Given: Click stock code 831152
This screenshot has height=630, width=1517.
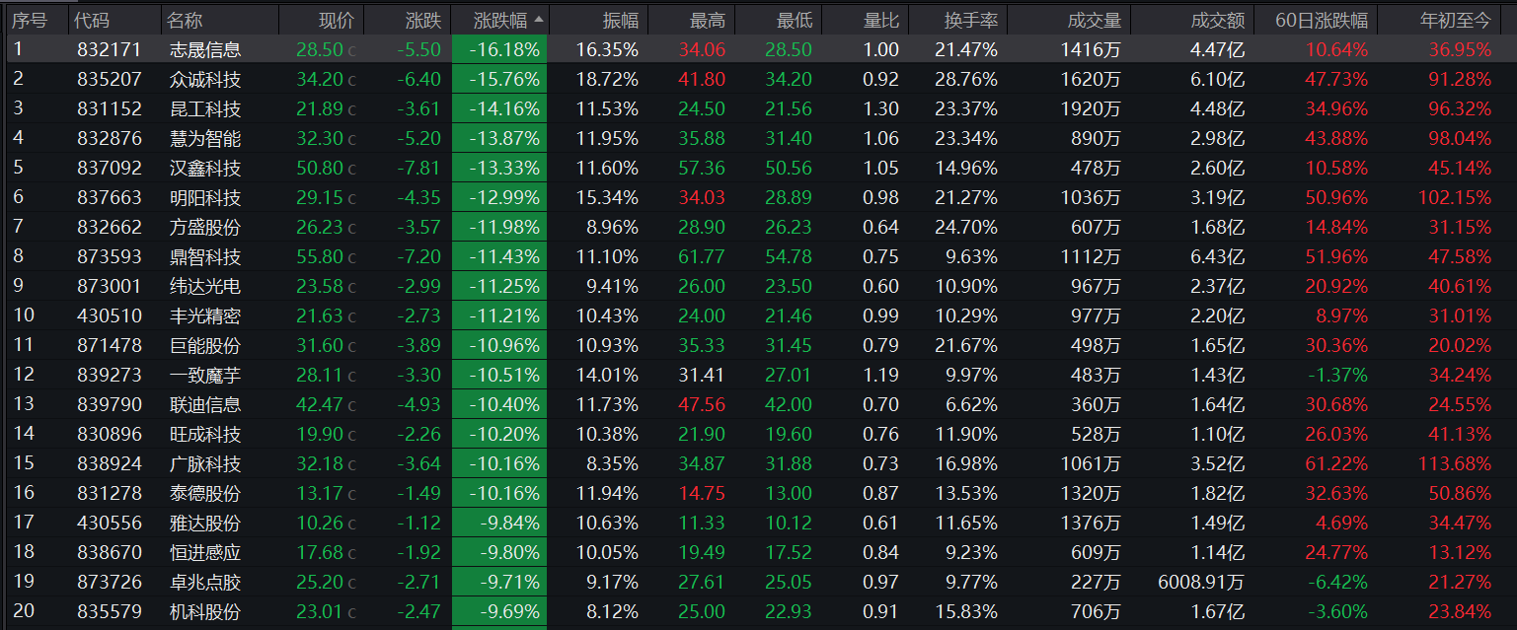Looking at the screenshot, I should 110,108.
